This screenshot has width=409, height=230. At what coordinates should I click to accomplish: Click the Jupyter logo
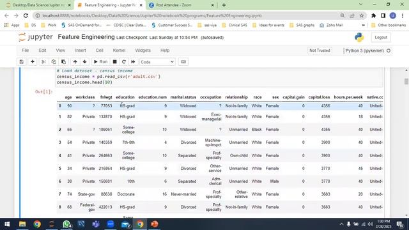tap(36, 37)
